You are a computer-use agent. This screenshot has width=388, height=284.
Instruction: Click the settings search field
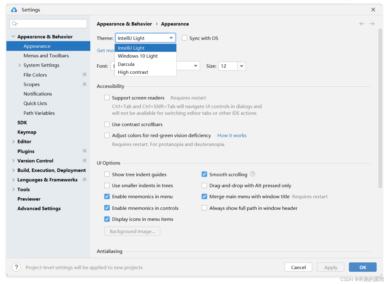coord(48,24)
